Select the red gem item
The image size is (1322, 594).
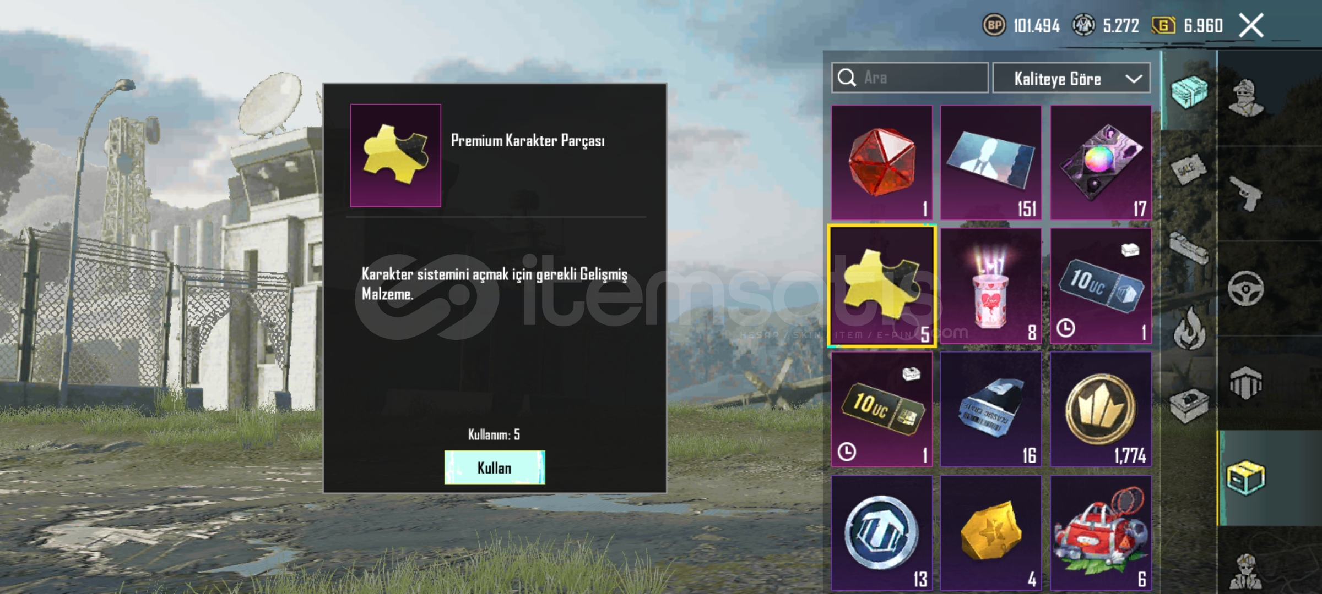point(882,163)
